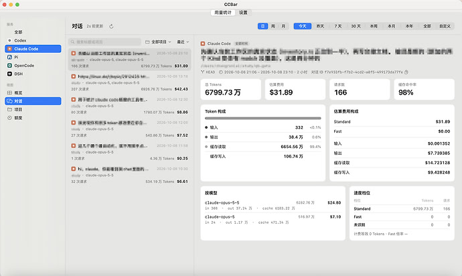Select the Codex service icon
462x276 pixels.
(9, 40)
